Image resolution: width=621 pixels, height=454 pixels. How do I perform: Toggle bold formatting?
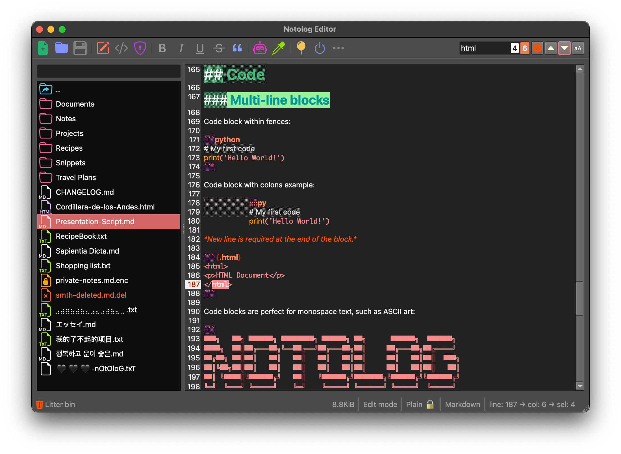tap(162, 48)
